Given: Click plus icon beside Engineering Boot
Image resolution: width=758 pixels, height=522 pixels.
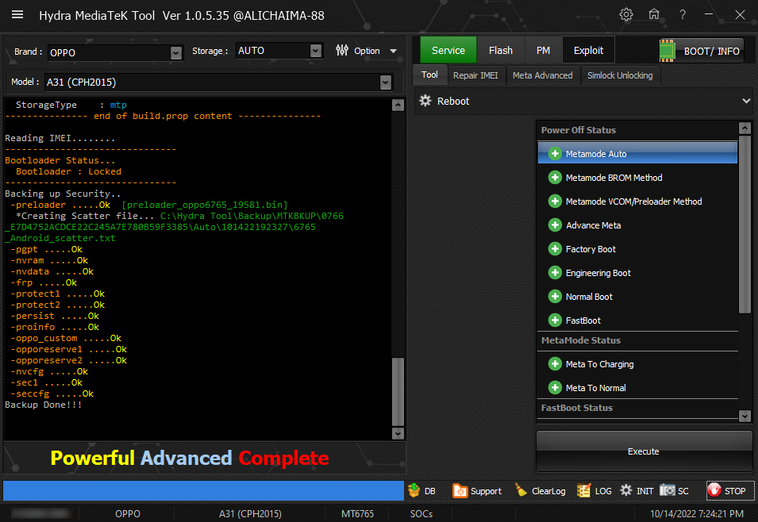Looking at the screenshot, I should tap(555, 273).
